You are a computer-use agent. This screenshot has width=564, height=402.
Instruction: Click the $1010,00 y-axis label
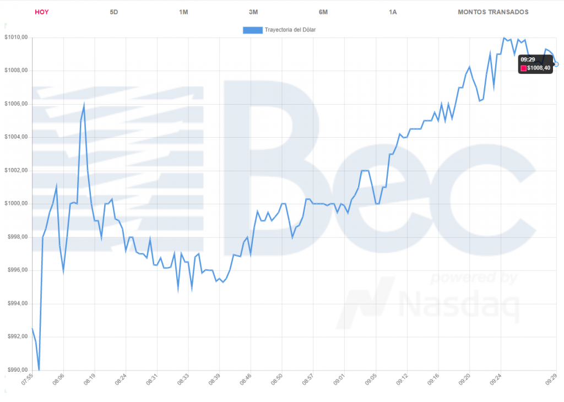pyautogui.click(x=16, y=37)
